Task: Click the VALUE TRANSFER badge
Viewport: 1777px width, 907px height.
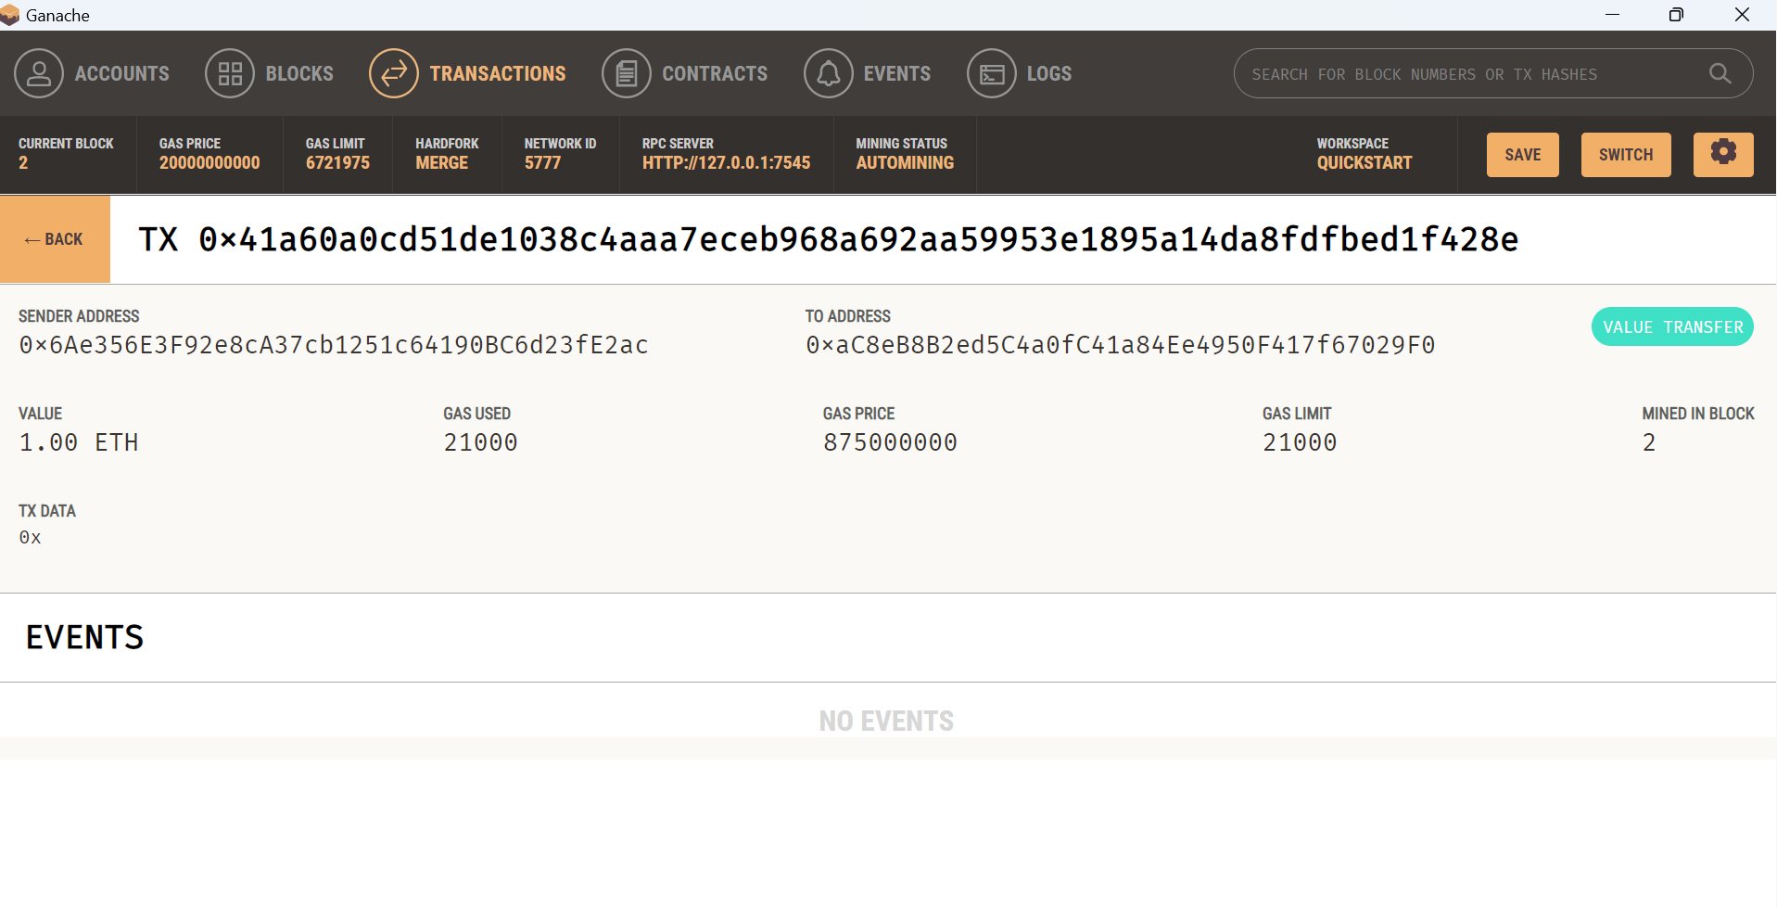Action: click(1672, 326)
